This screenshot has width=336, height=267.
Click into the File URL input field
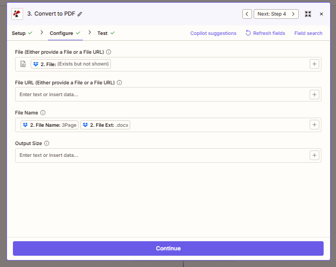[162, 95]
